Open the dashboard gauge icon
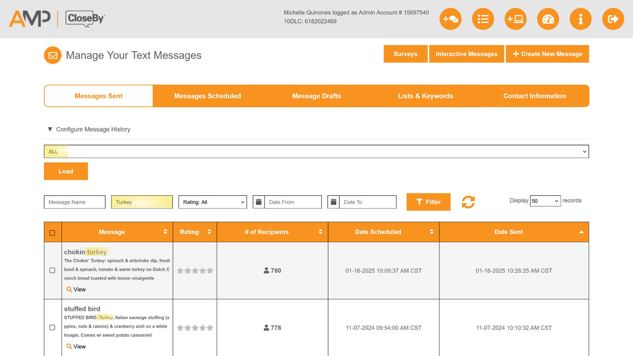The width and height of the screenshot is (633, 356). click(x=548, y=19)
